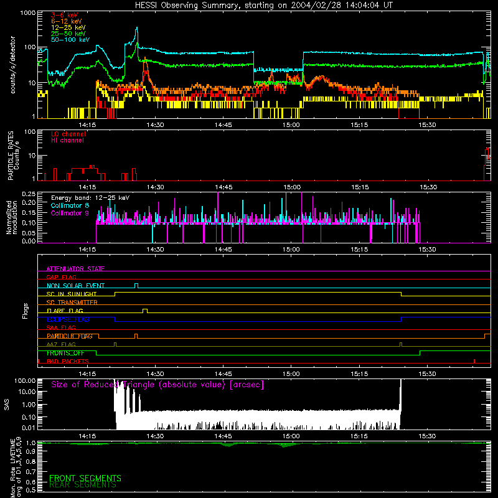The image size is (498, 498).
Task: Click the 'ATTENUATOR STATE' flag label
Action: point(75,269)
